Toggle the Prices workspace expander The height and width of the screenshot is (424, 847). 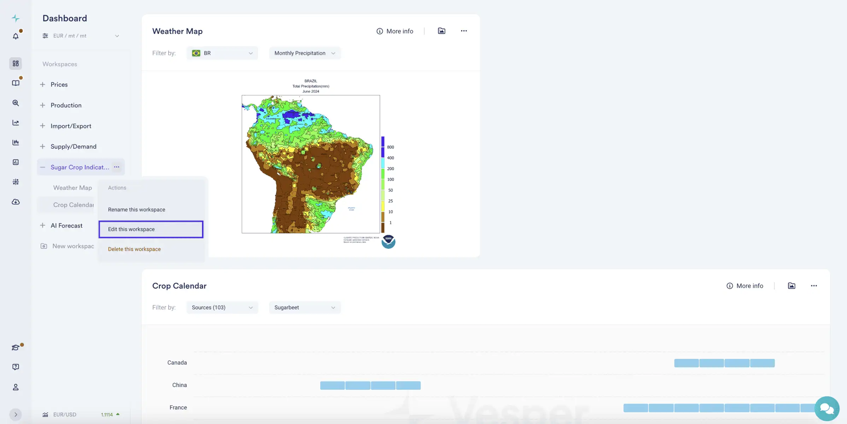click(43, 85)
